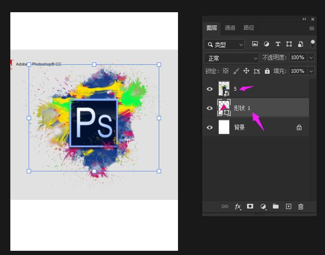Filter layers by pixel image icon
Viewport: 325px width, 255px height.
pyautogui.click(x=255, y=44)
